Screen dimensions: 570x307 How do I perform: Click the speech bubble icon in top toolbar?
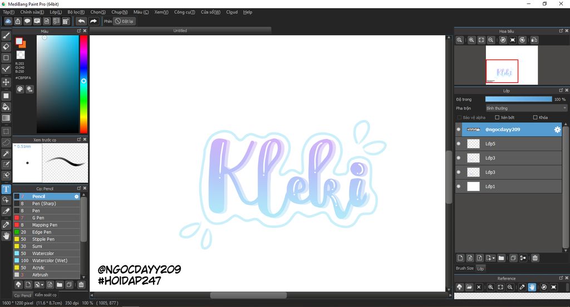click(27, 21)
